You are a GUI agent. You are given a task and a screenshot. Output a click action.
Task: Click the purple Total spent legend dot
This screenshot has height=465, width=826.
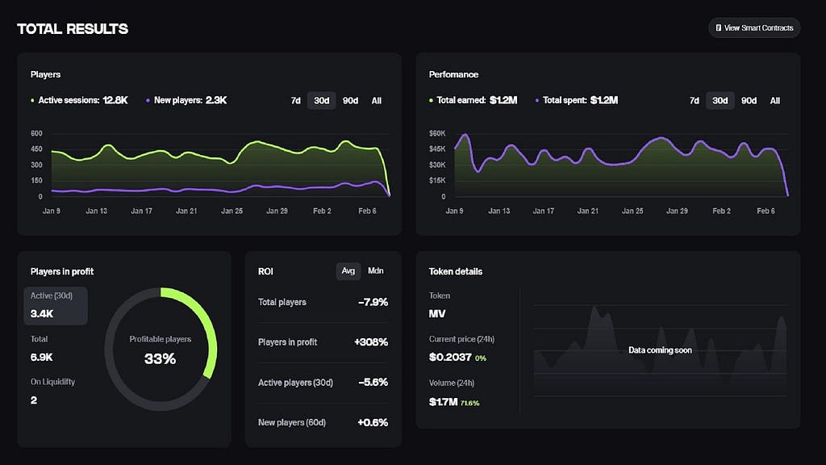(x=537, y=101)
